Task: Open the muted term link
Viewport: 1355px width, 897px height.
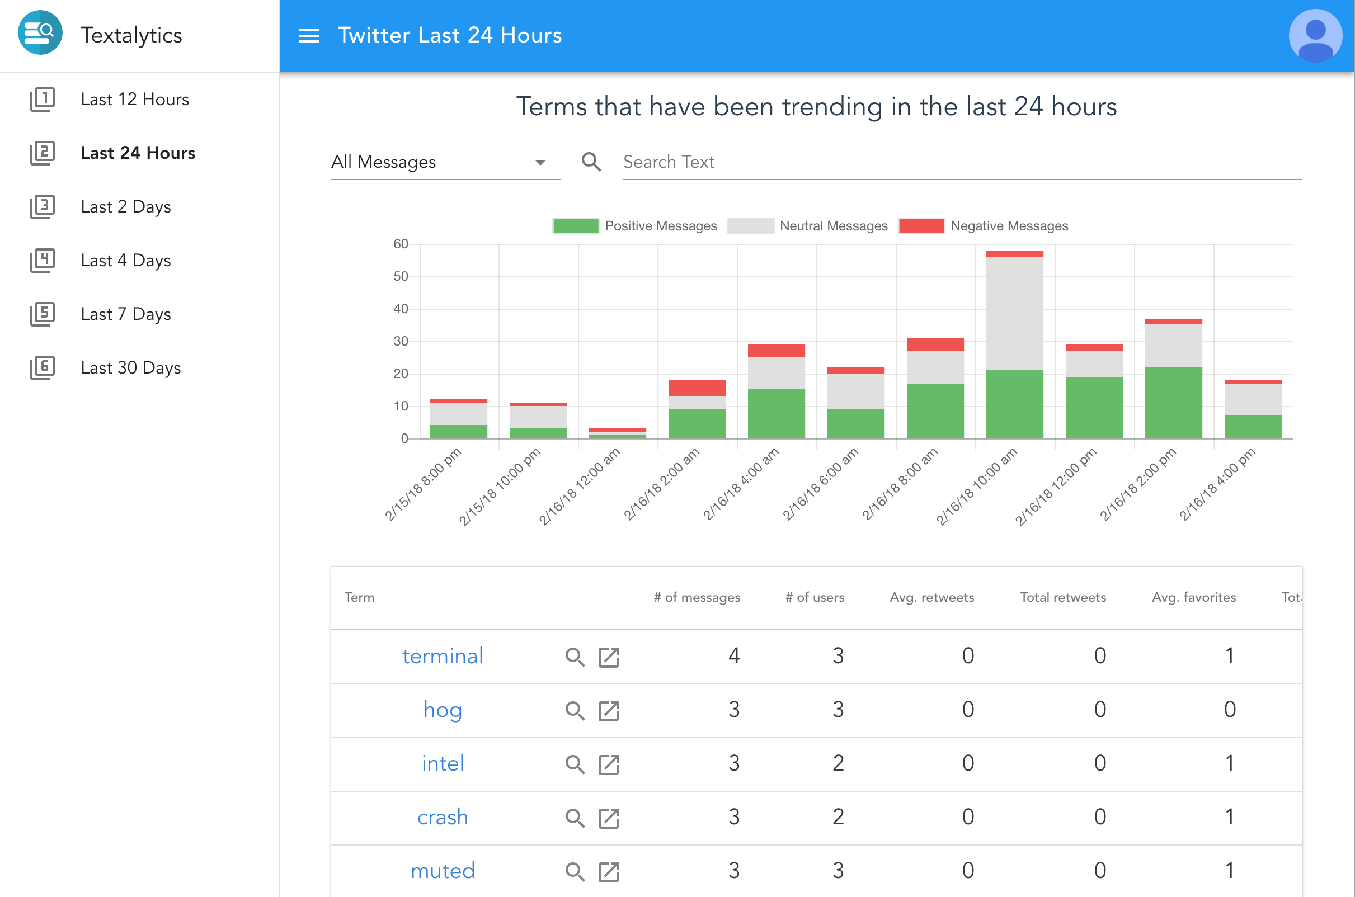Action: tap(443, 871)
